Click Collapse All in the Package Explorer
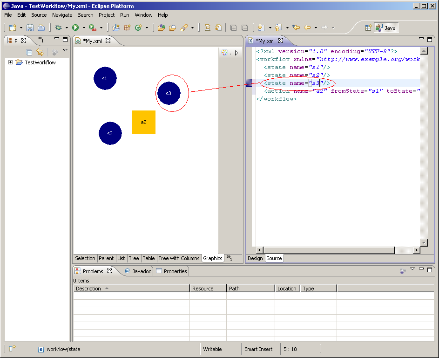The height and width of the screenshot is (358, 439). (x=29, y=53)
